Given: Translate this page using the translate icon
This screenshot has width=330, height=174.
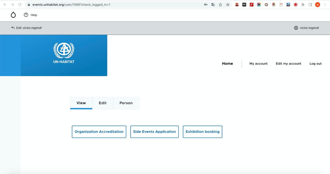Looking at the screenshot, I should coord(213,5).
